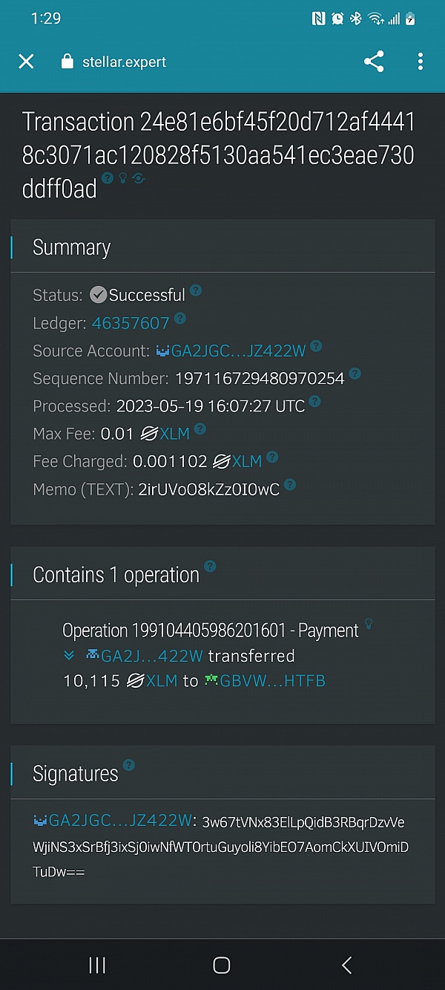Tap the share icon in browser bar

point(374,62)
